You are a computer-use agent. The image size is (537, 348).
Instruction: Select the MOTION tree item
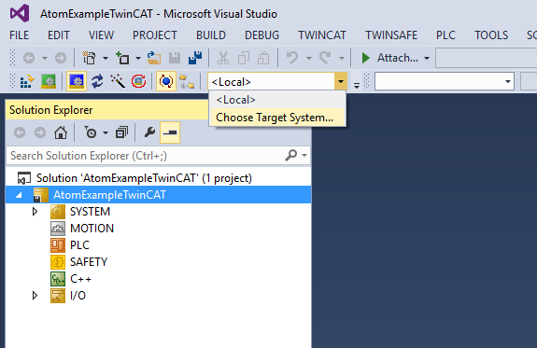tap(92, 229)
